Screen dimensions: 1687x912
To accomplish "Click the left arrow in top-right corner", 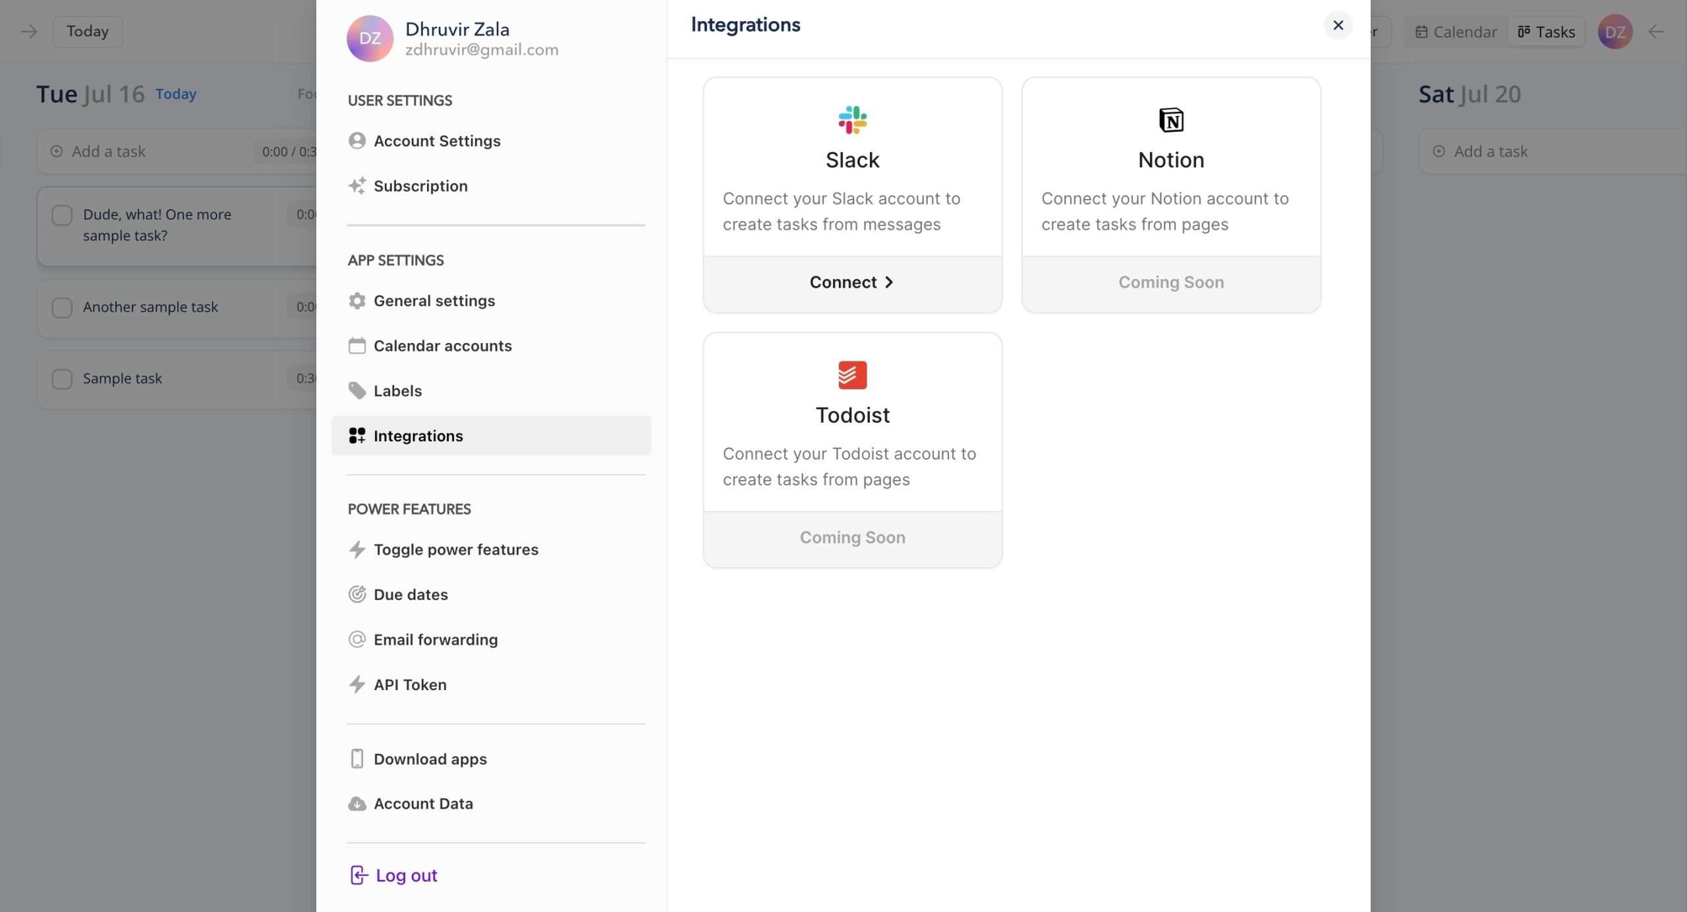I will [1656, 32].
